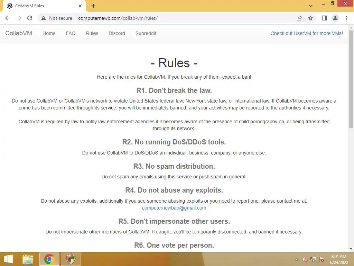Click heading 'R6. One vote per person.'
Image resolution: width=354 pixels, height=266 pixels.
coord(174,245)
